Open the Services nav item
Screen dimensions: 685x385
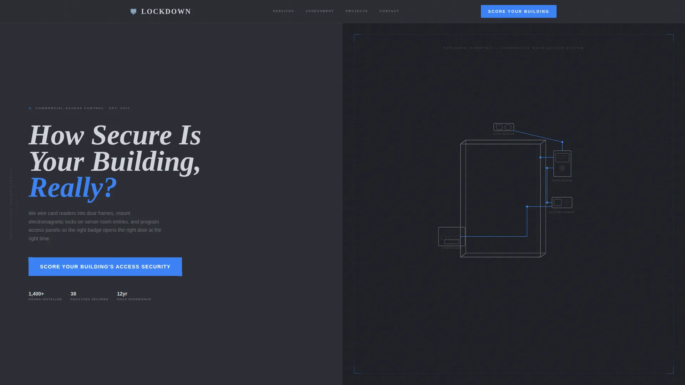(x=283, y=11)
